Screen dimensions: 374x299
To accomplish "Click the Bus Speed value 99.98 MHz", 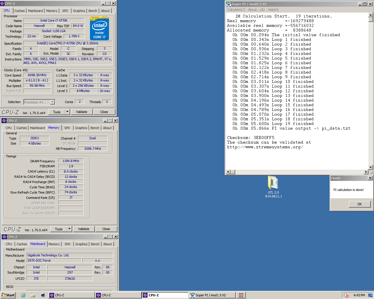I will click(x=37, y=86).
